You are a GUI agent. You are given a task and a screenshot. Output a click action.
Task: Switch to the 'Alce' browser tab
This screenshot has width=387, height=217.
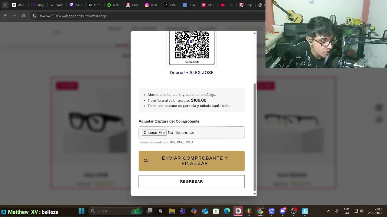click(x=18, y=5)
